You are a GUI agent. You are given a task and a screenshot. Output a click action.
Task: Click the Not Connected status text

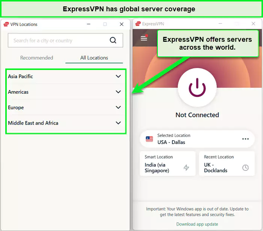pos(197,115)
